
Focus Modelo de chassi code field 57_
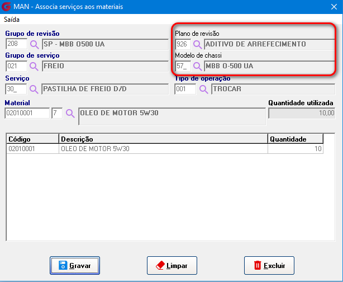[183, 66]
